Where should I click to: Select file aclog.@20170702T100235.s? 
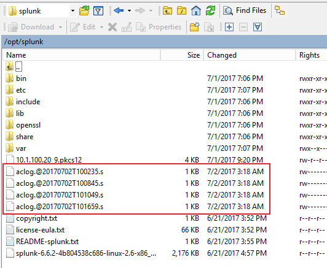pos(60,172)
